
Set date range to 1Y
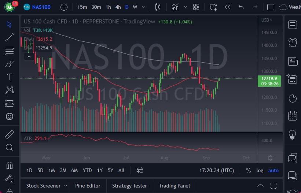tap(100, 170)
